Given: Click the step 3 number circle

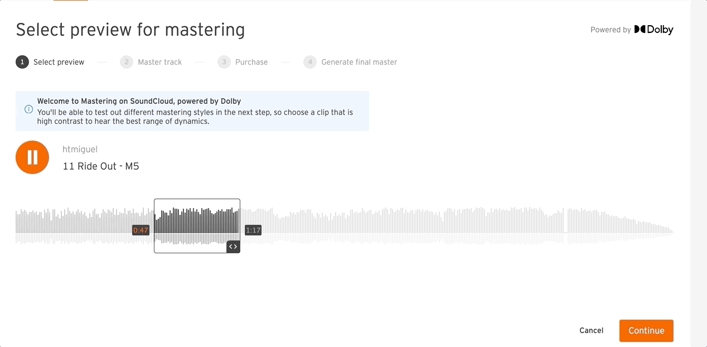Looking at the screenshot, I should [224, 62].
